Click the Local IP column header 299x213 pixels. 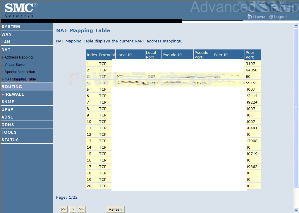tap(130, 55)
